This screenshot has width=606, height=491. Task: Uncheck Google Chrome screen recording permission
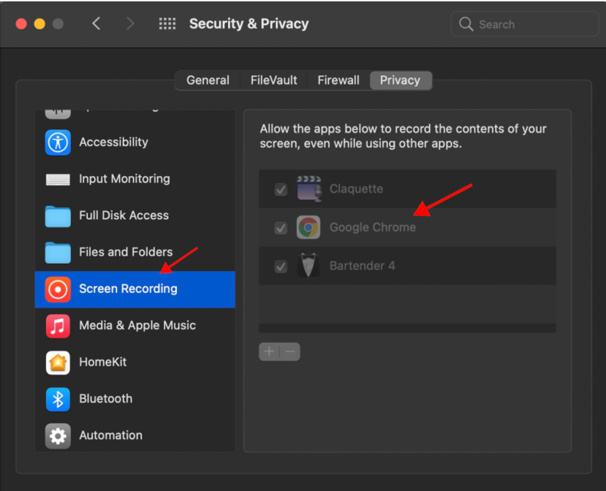click(281, 228)
